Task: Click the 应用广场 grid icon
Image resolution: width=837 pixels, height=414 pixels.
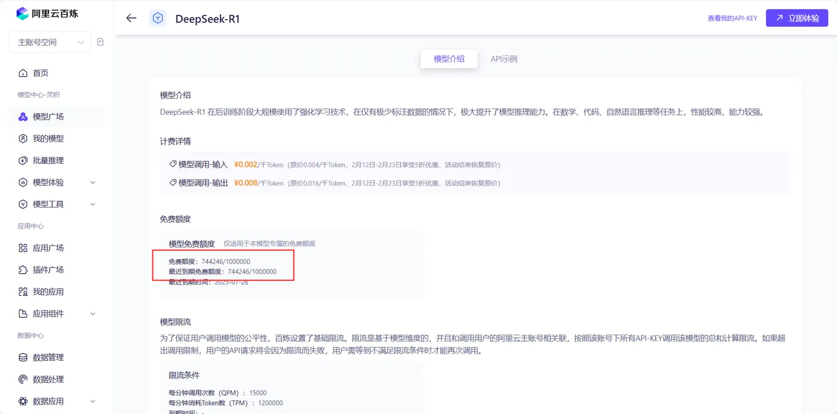Action: (x=23, y=248)
